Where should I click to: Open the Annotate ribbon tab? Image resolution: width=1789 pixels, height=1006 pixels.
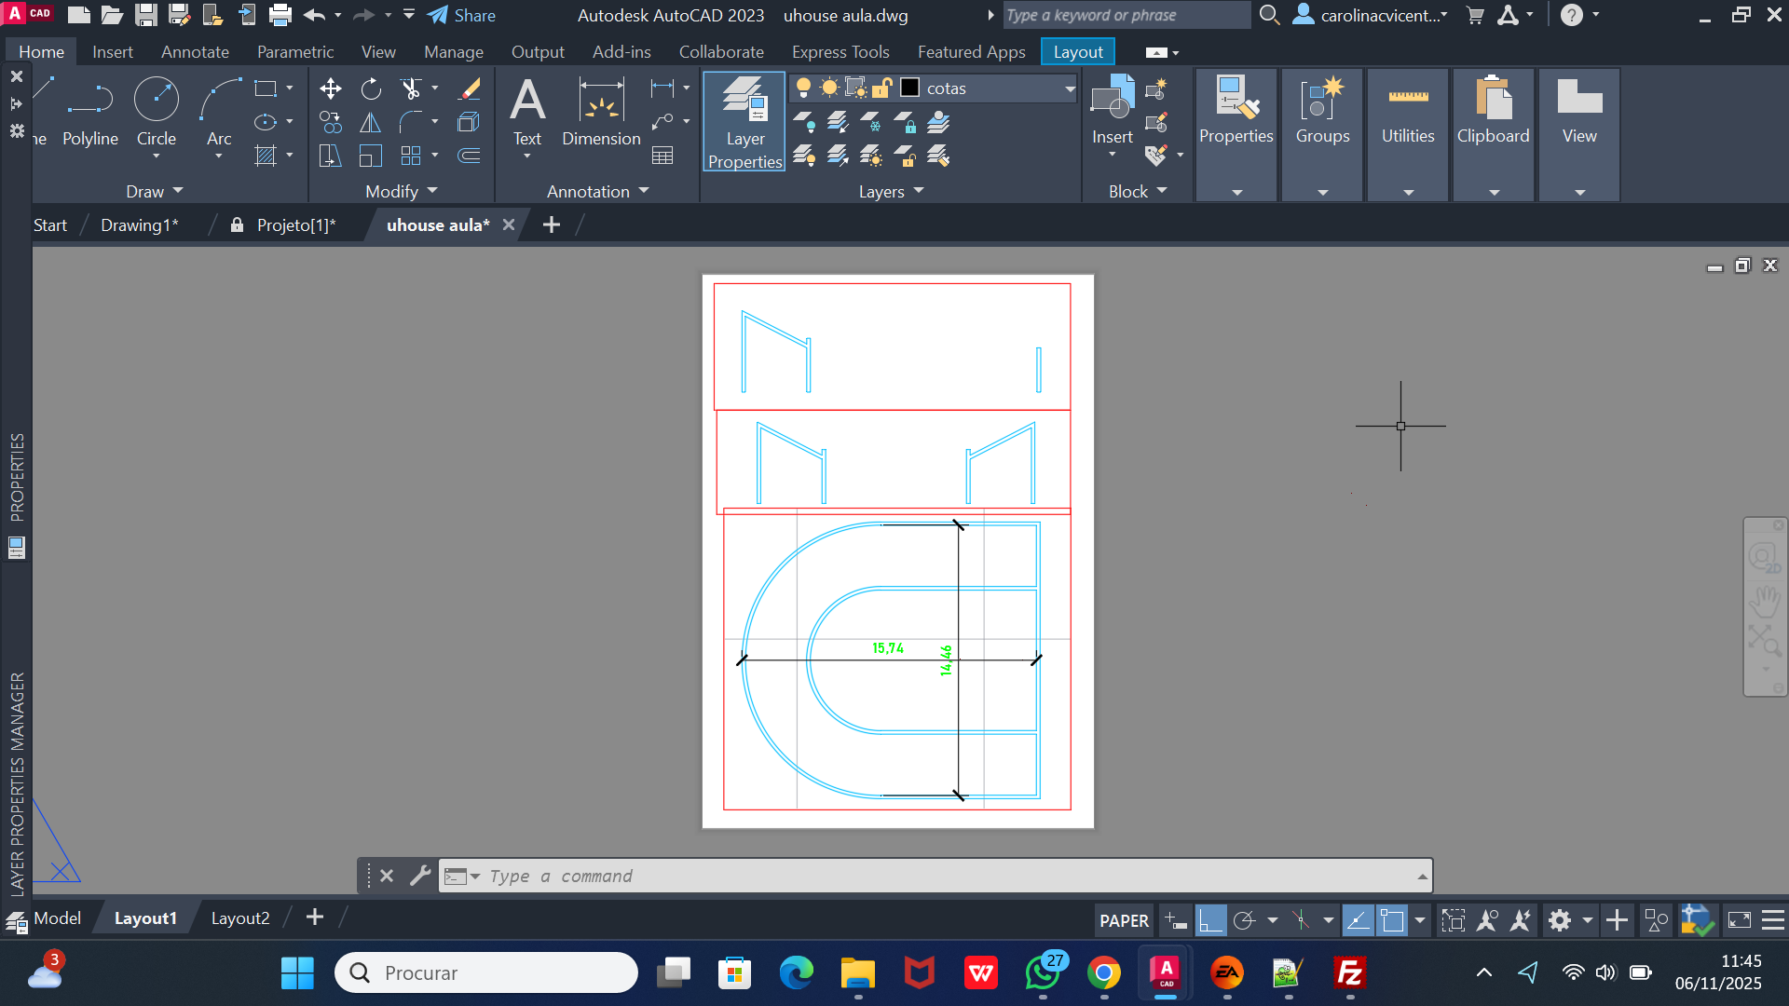click(x=195, y=52)
